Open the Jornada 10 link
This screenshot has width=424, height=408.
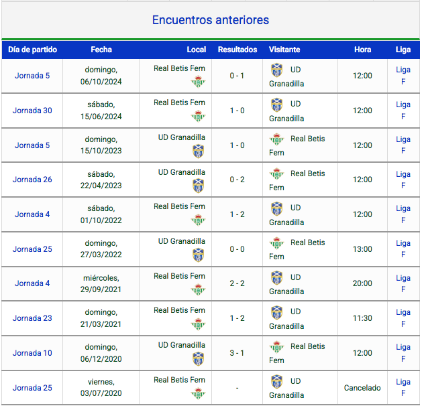pyautogui.click(x=32, y=354)
